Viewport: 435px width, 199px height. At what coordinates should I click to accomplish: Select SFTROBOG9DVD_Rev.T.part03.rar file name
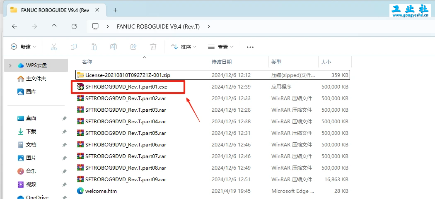(x=126, y=110)
